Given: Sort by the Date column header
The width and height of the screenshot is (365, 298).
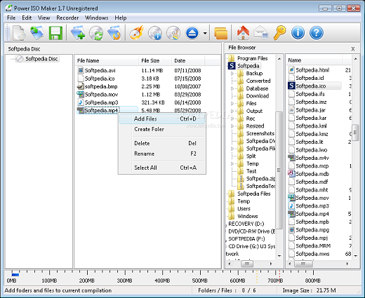Looking at the screenshot, I should [188, 61].
